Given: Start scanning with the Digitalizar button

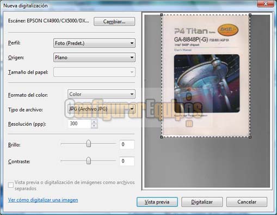Looking at the screenshot, I should [x=202, y=202].
